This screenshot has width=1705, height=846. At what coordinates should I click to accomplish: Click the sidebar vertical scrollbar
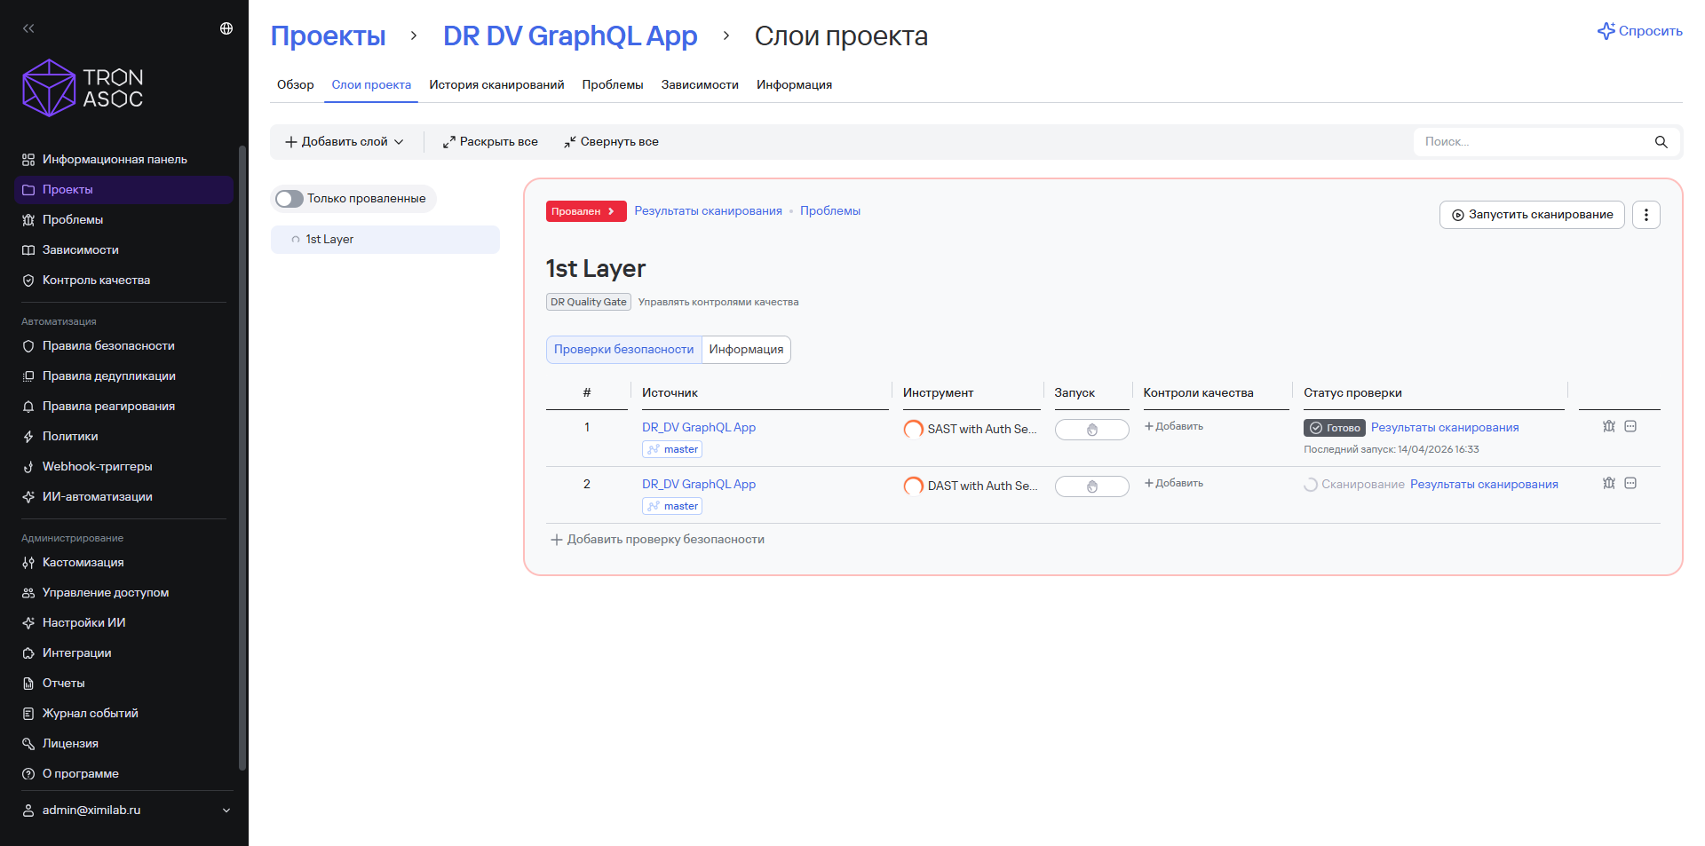coord(242,458)
